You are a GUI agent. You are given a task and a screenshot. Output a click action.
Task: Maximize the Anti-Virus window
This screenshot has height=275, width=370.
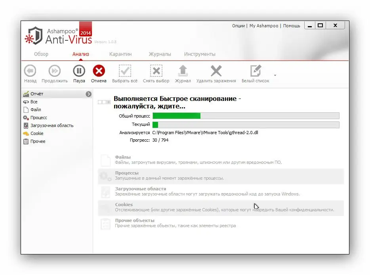tap(320, 25)
